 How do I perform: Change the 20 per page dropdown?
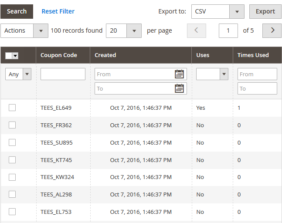(x=123, y=30)
